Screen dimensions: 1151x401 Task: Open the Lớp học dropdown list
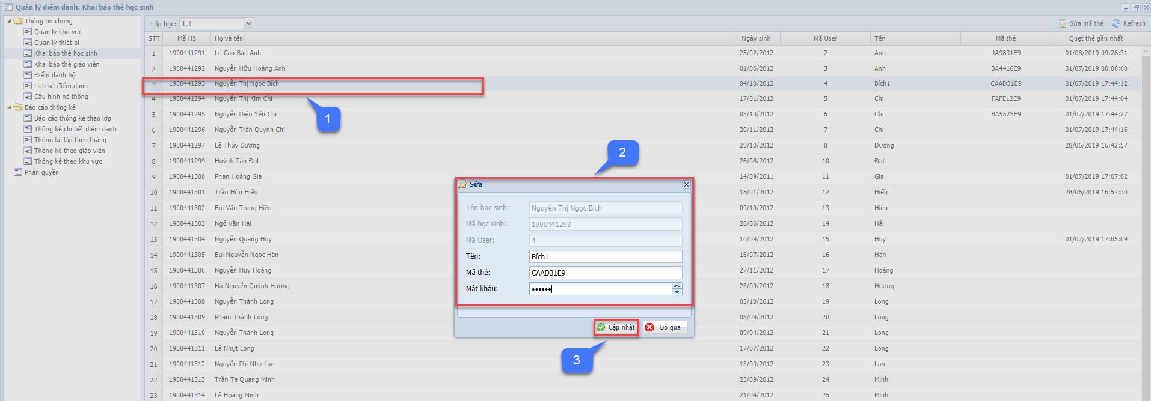pyautogui.click(x=248, y=23)
